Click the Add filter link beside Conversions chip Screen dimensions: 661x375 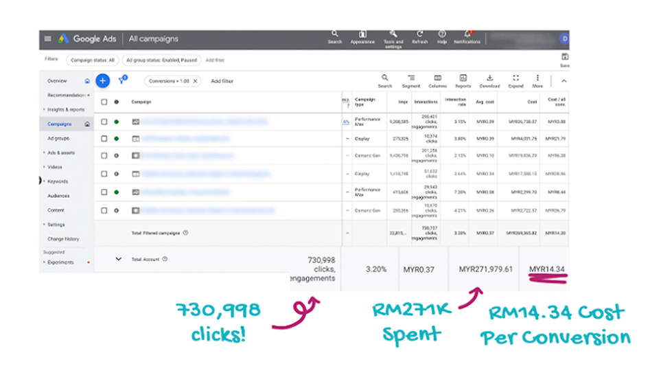222,81
